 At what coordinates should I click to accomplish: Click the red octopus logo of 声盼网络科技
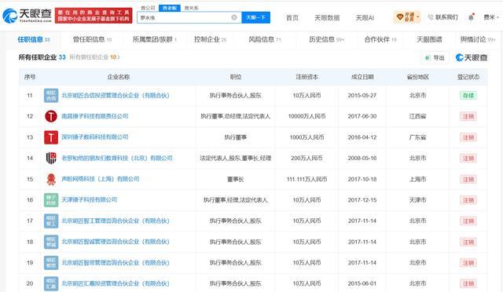pyautogui.click(x=50, y=179)
